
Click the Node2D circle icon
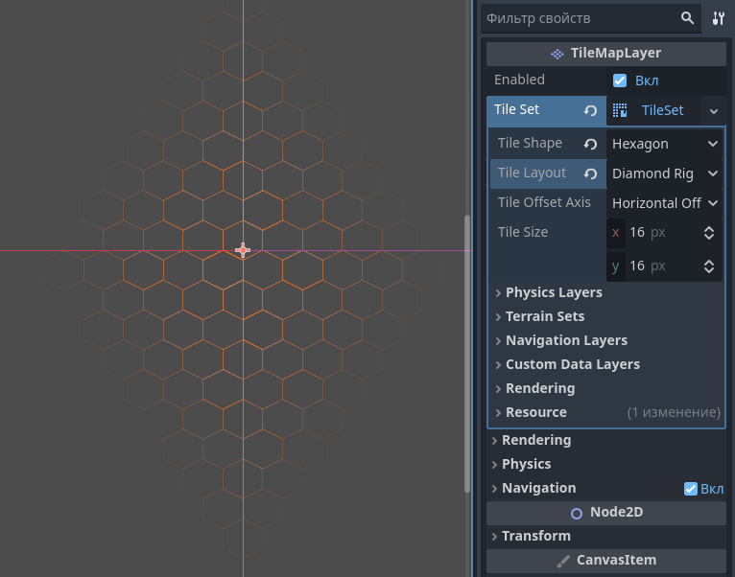pyautogui.click(x=577, y=514)
